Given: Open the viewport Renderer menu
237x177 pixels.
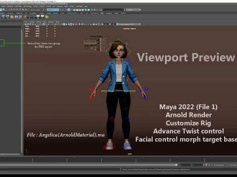Looking at the screenshot, I should pyautogui.click(x=51, y=22).
